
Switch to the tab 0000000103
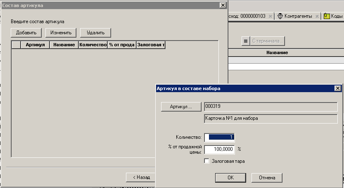251,16
